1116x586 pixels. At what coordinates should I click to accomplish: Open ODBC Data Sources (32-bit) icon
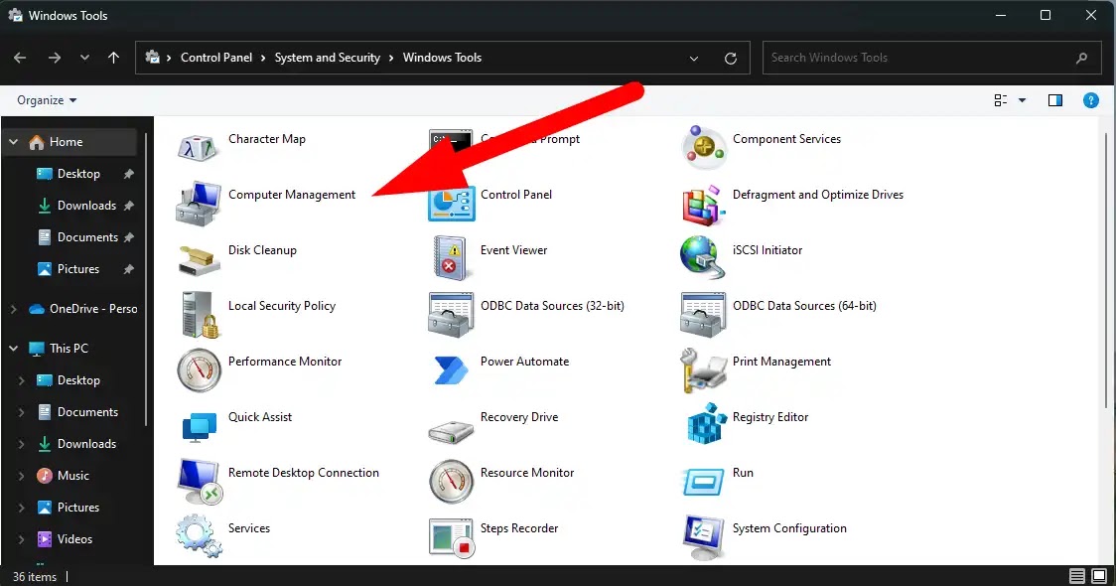pyautogui.click(x=451, y=314)
